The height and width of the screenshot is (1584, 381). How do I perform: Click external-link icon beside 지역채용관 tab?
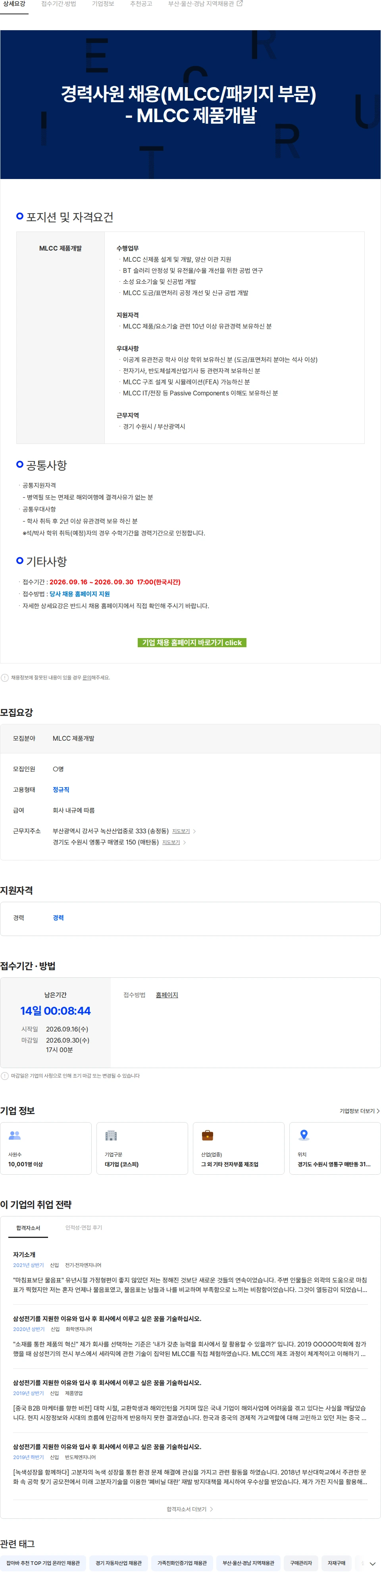tap(240, 4)
